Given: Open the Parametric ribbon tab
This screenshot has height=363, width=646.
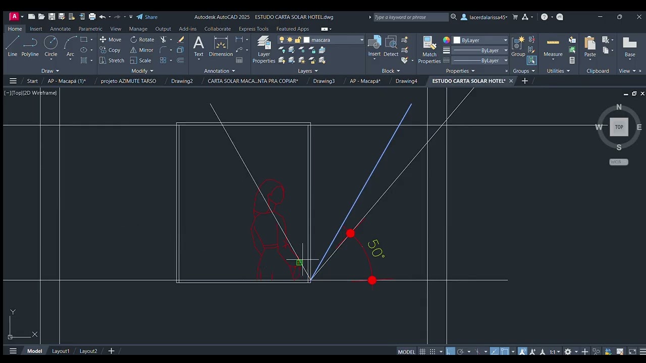Looking at the screenshot, I should (90, 29).
